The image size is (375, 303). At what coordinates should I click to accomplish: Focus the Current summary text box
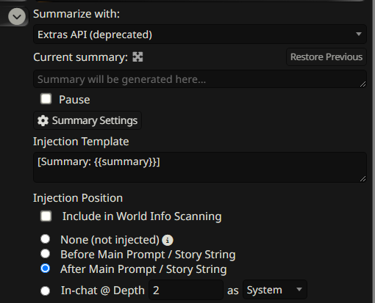(x=200, y=79)
